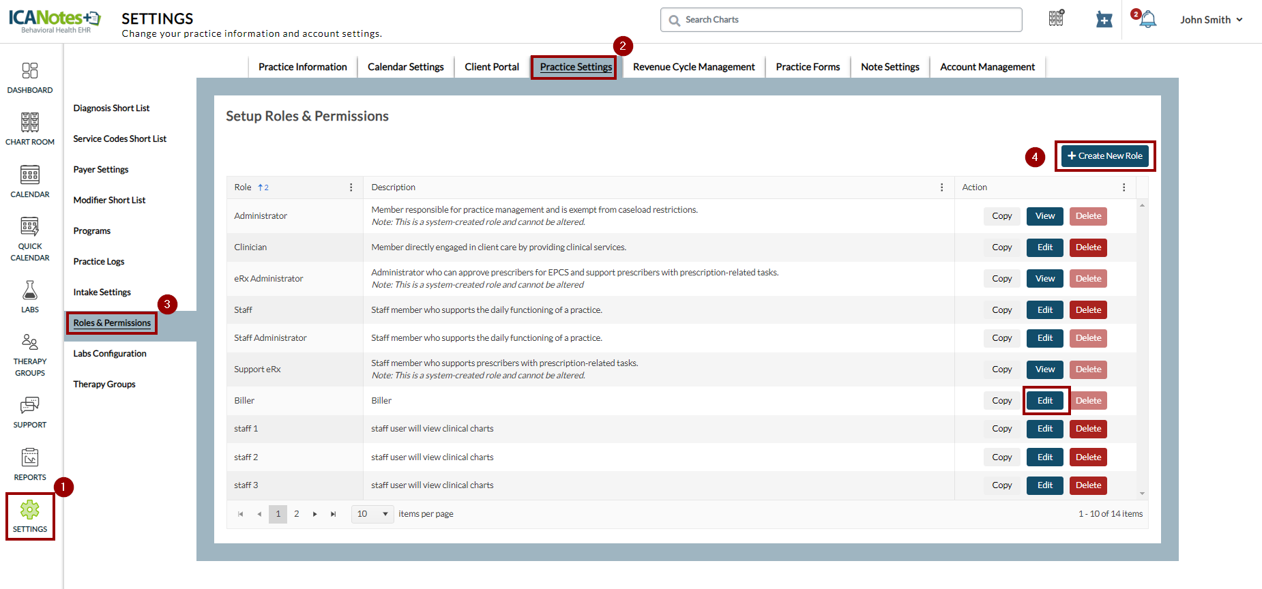Screen dimensions: 1262x589
Task: Click the notification bell icon
Action: (x=1148, y=20)
